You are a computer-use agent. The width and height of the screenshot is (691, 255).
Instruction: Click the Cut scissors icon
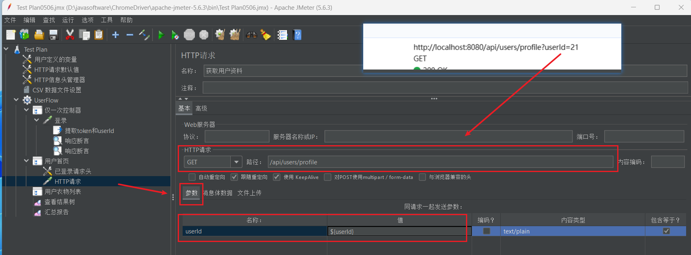point(70,35)
